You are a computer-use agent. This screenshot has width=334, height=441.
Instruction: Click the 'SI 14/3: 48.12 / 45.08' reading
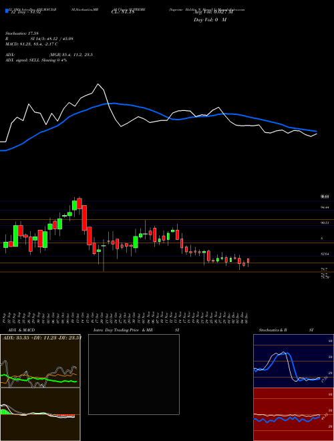coord(52,39)
